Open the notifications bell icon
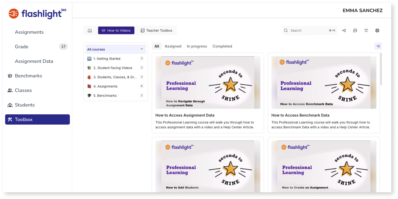The image size is (398, 199). [366, 30]
